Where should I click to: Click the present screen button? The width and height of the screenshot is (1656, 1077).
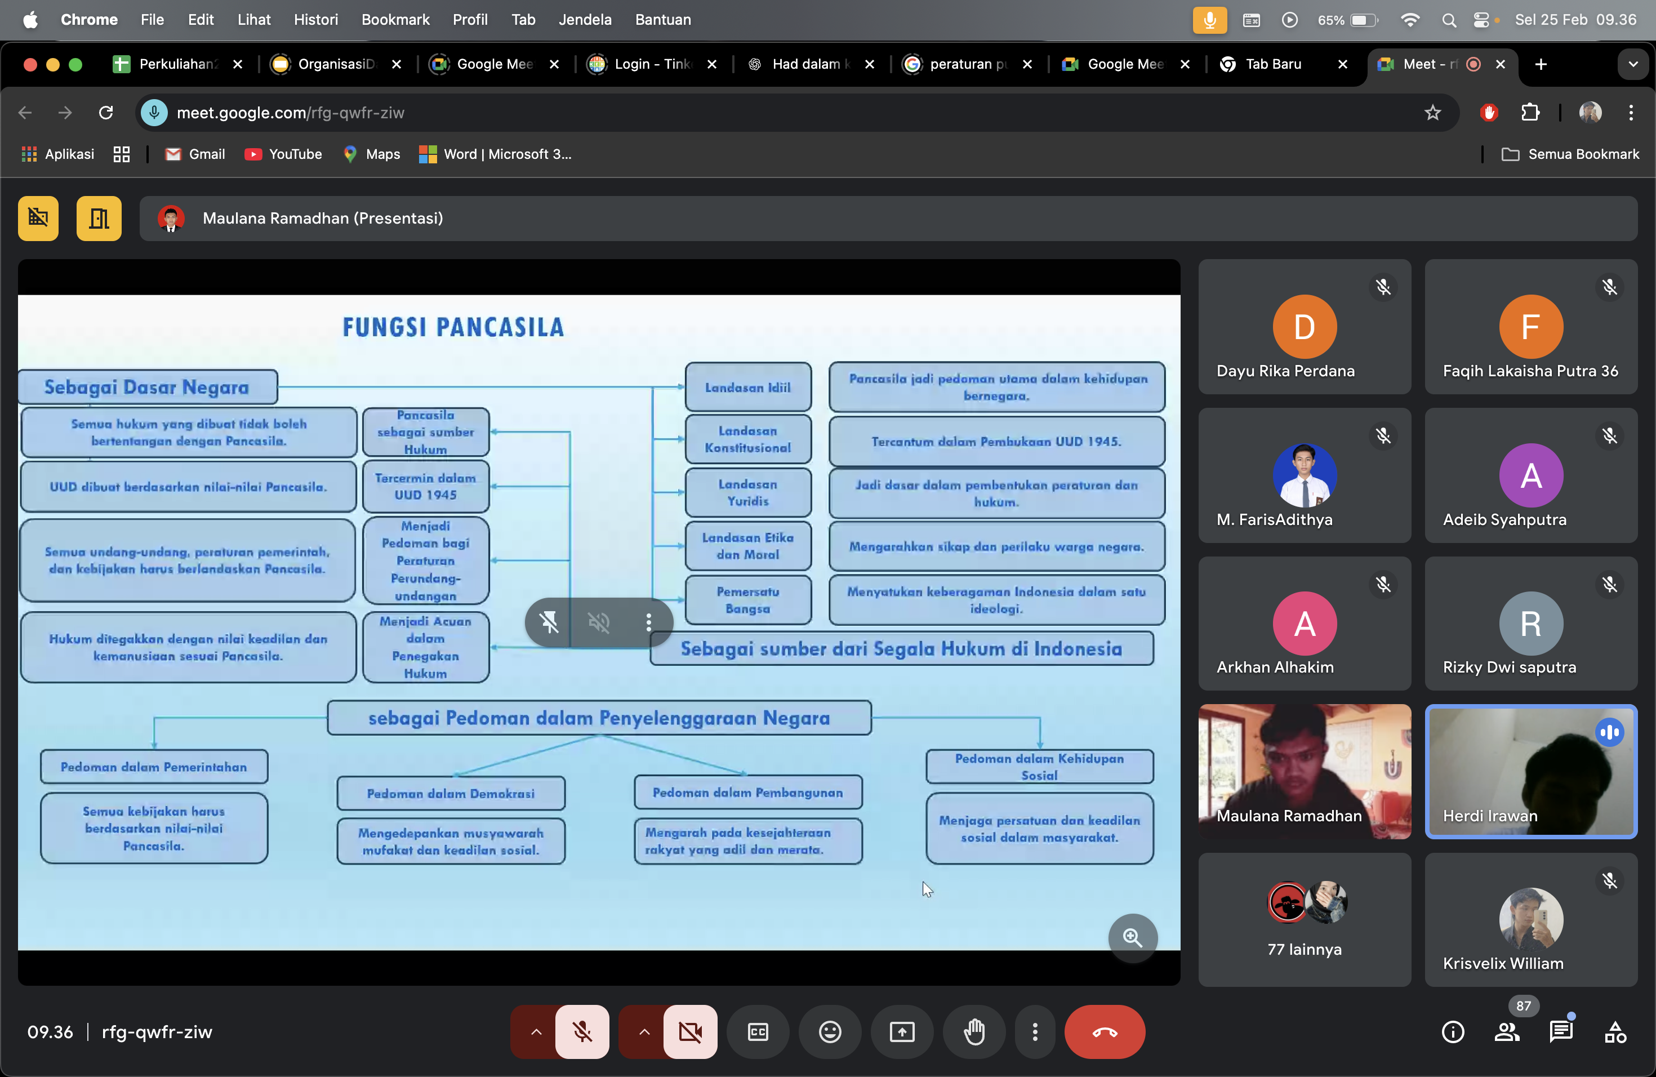click(x=902, y=1031)
